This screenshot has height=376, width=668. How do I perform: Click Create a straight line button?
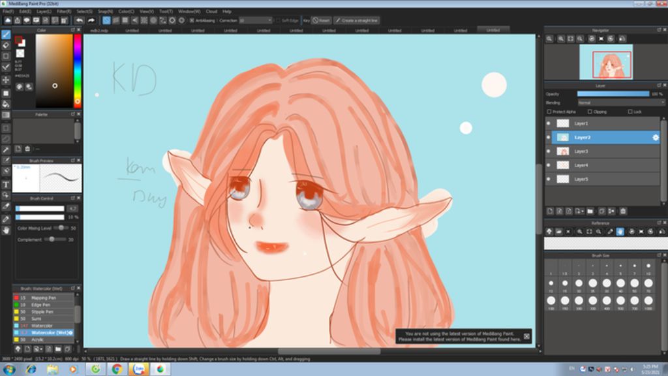tap(357, 20)
